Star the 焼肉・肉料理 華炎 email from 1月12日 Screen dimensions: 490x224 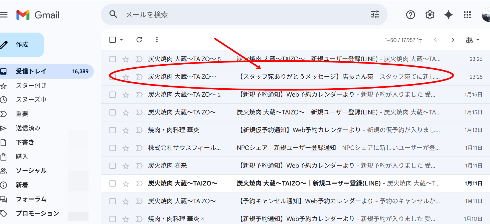(x=126, y=130)
